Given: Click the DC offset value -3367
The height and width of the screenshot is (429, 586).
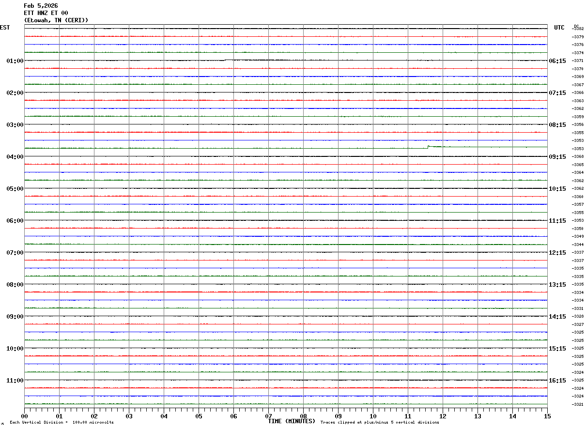Looking at the screenshot, I should click(x=578, y=85).
